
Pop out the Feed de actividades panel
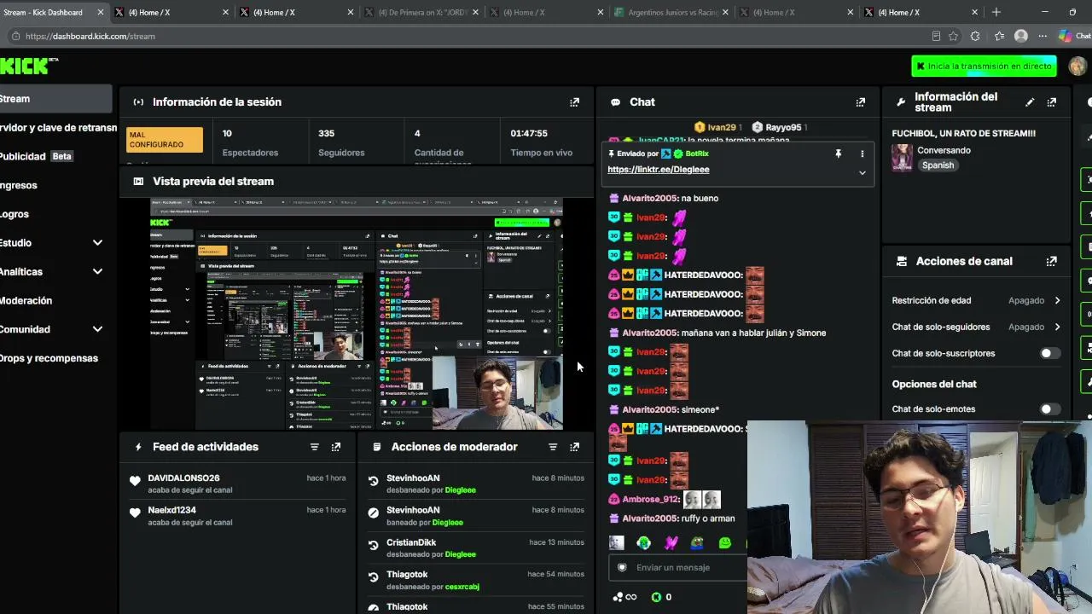point(335,447)
